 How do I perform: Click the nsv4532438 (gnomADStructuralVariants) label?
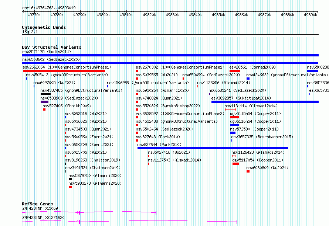click(177, 121)
